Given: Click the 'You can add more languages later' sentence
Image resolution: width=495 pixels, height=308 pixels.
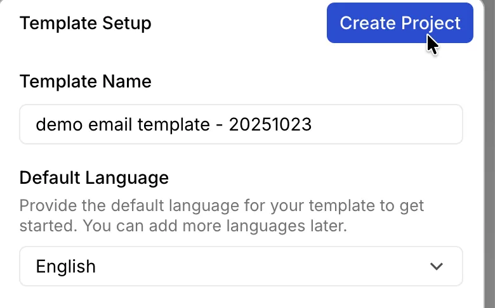Looking at the screenshot, I should pos(215,226).
